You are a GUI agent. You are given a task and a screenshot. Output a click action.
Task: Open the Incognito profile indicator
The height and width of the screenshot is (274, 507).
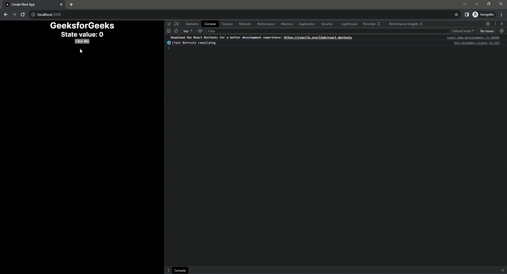click(483, 14)
